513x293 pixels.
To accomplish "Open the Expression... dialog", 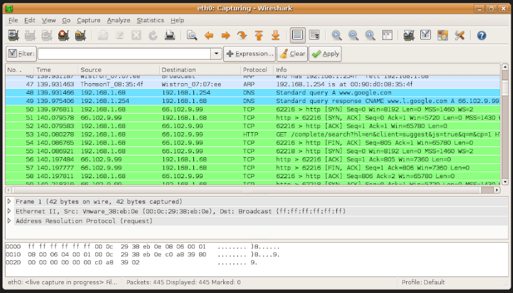I will click(249, 53).
